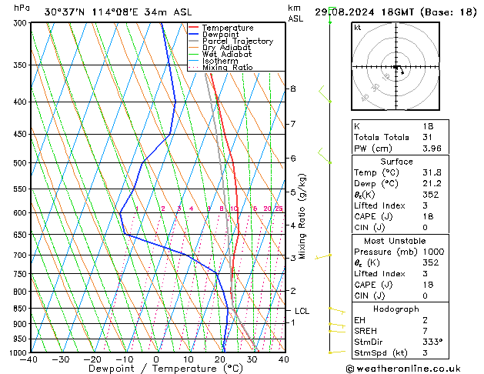Select the Mixing Ratio legend label
The image size is (484, 374).
point(228,67)
